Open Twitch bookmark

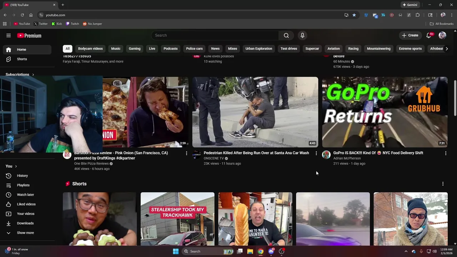pos(72,24)
